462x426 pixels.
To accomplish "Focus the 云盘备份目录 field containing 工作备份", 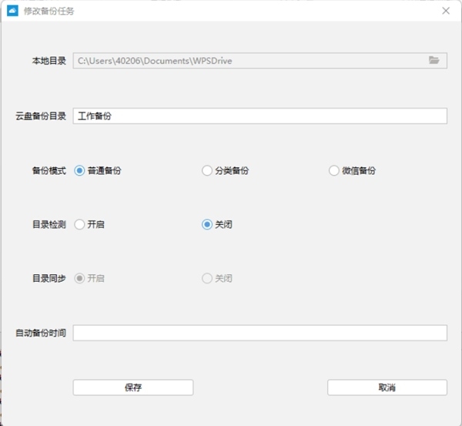I will tap(260, 116).
